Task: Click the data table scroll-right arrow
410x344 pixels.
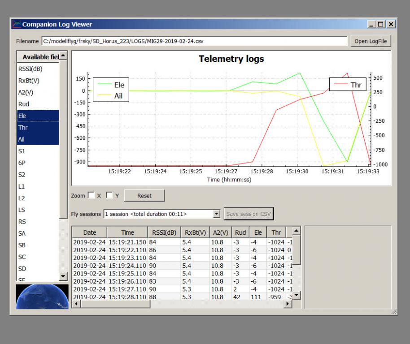Action: tap(288, 304)
